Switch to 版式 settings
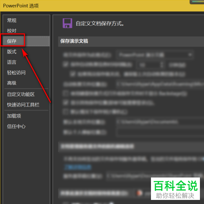The image size is (204, 204). click(x=12, y=52)
